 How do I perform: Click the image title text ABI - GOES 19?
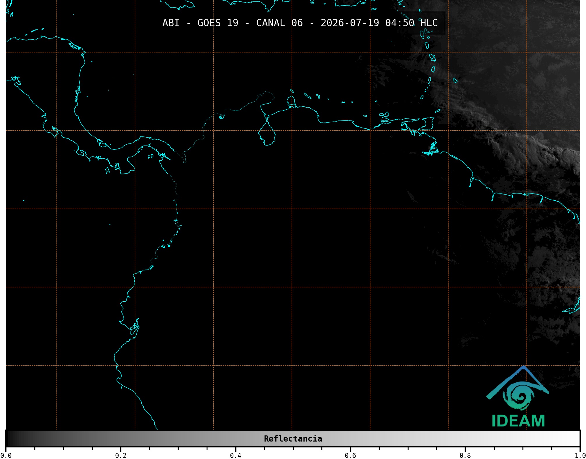tap(200, 23)
